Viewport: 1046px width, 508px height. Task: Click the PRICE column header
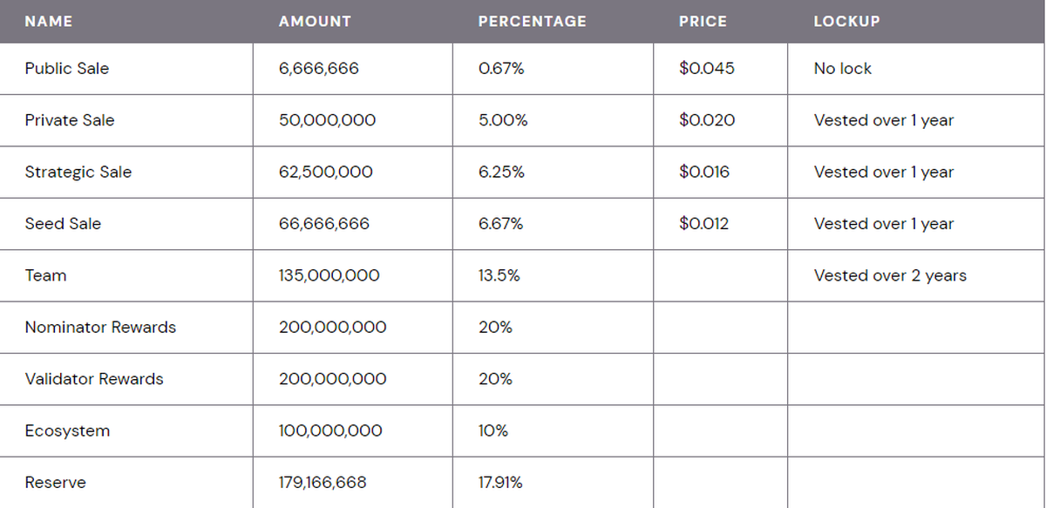703,22
